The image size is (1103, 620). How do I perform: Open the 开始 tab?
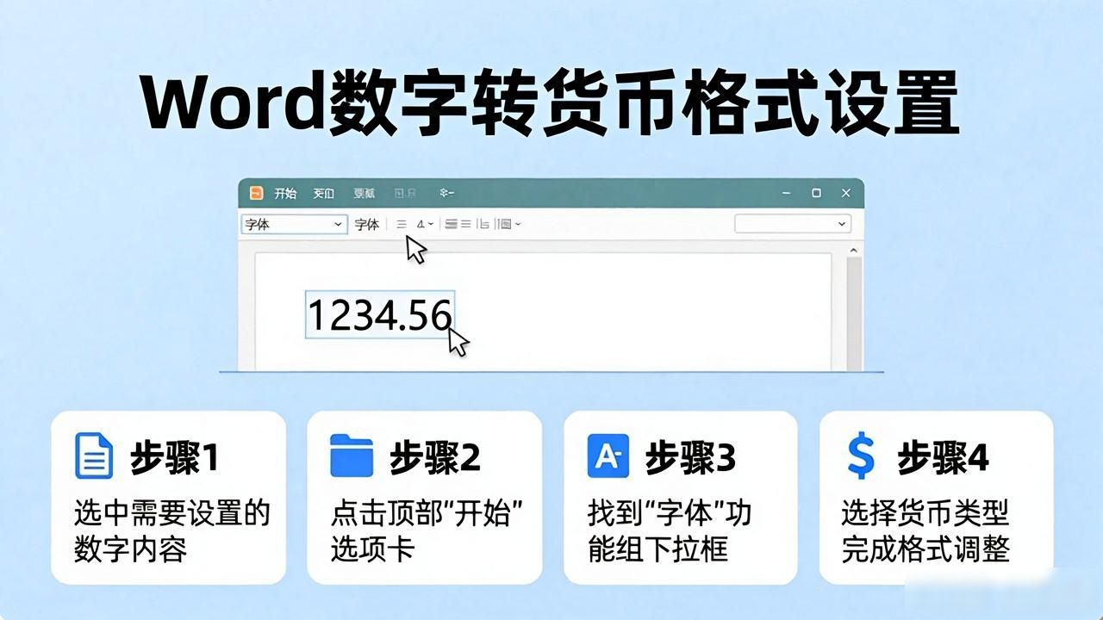pos(285,194)
